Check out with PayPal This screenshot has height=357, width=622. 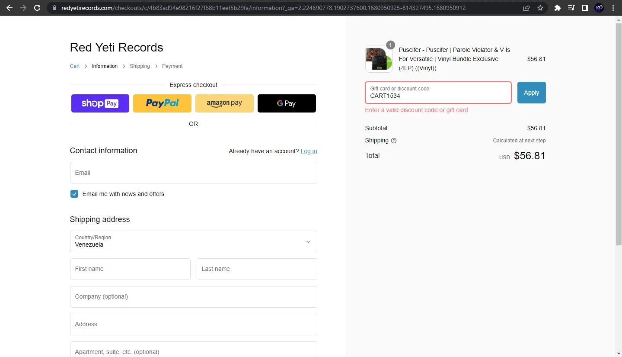162,103
